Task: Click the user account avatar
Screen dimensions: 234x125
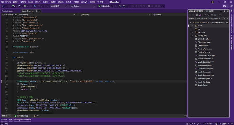Action: pos(213,2)
